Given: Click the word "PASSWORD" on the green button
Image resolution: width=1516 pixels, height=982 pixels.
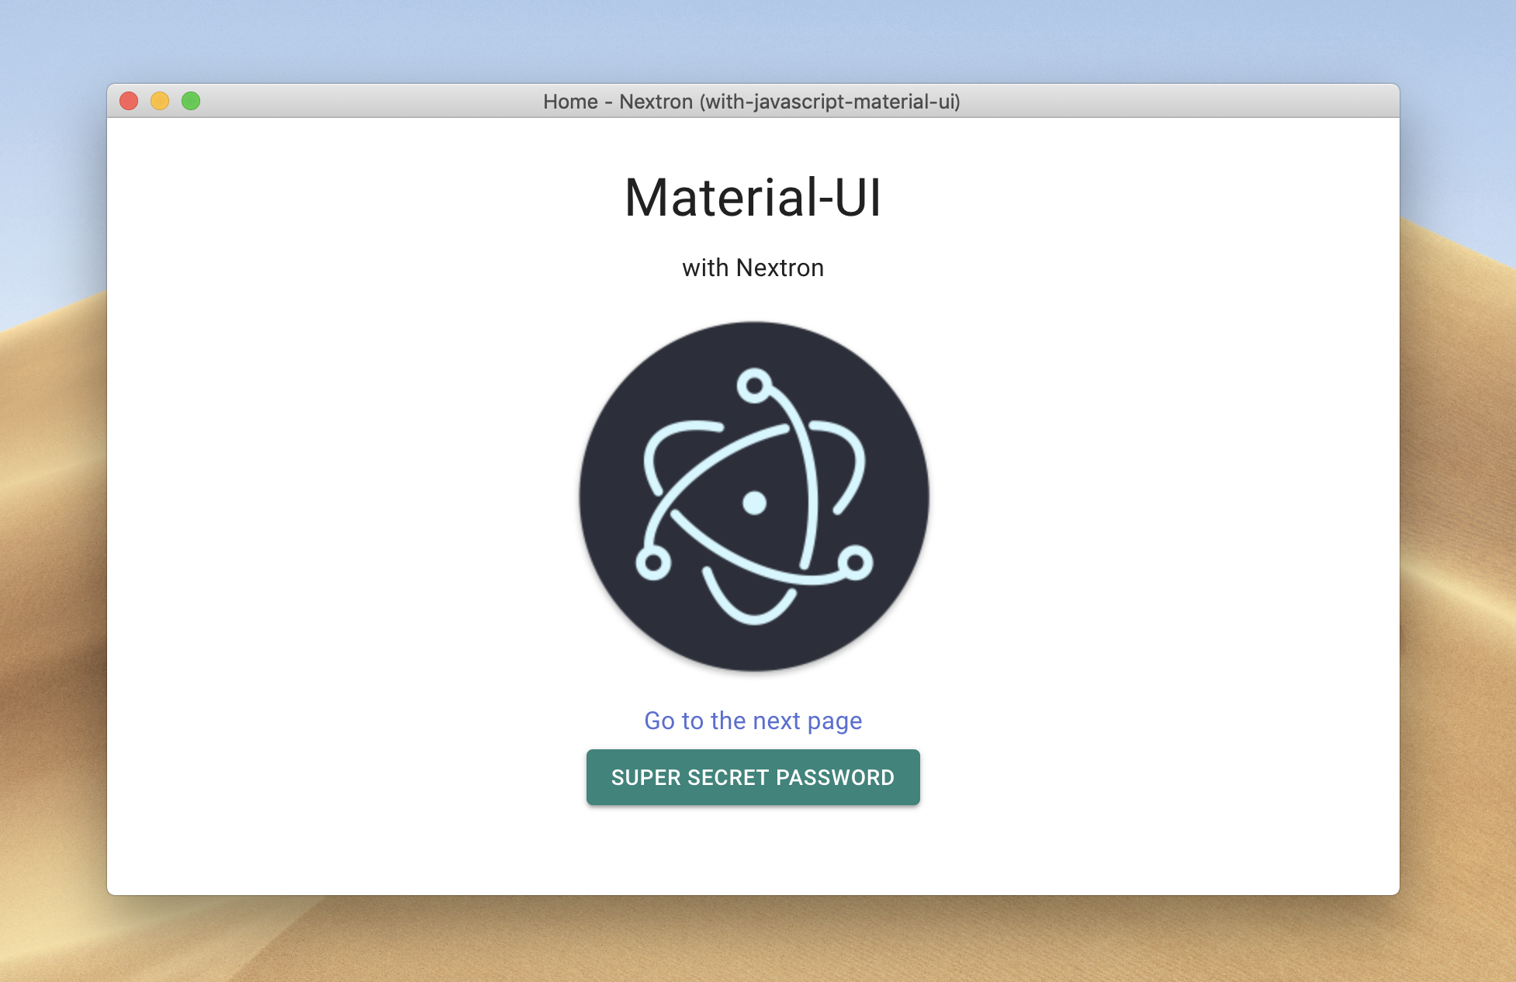Looking at the screenshot, I should [835, 777].
